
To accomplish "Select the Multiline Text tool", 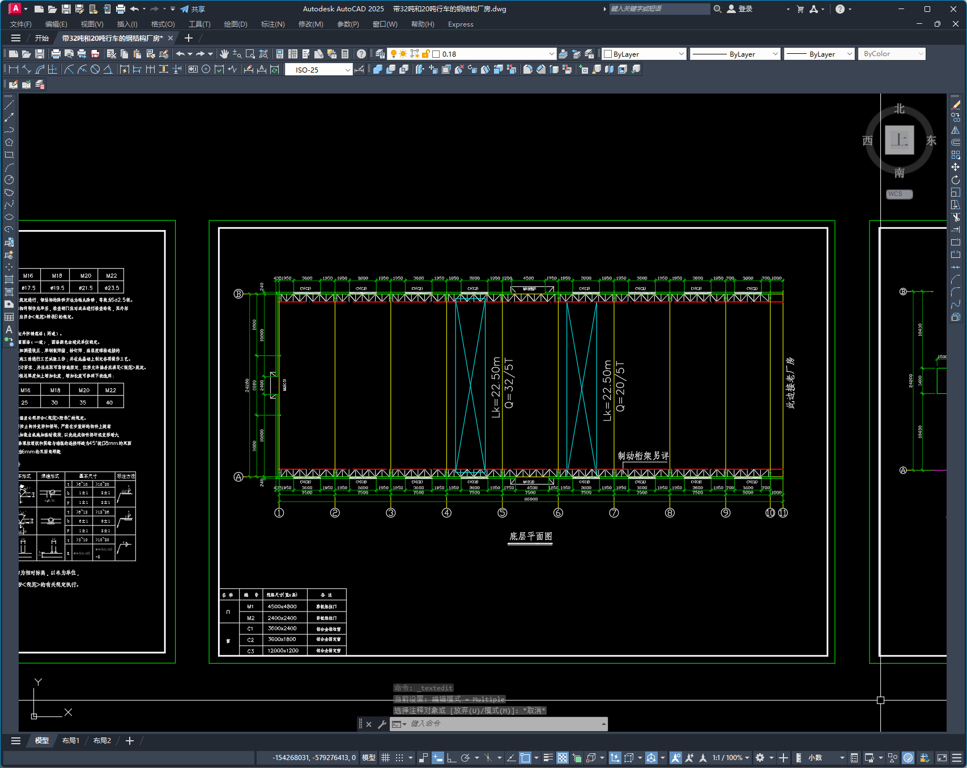I will 9,329.
